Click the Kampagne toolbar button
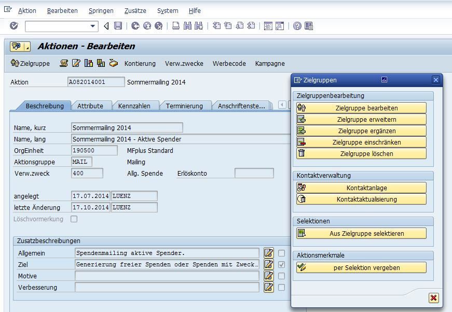The width and height of the screenshot is (452, 312). [270, 64]
